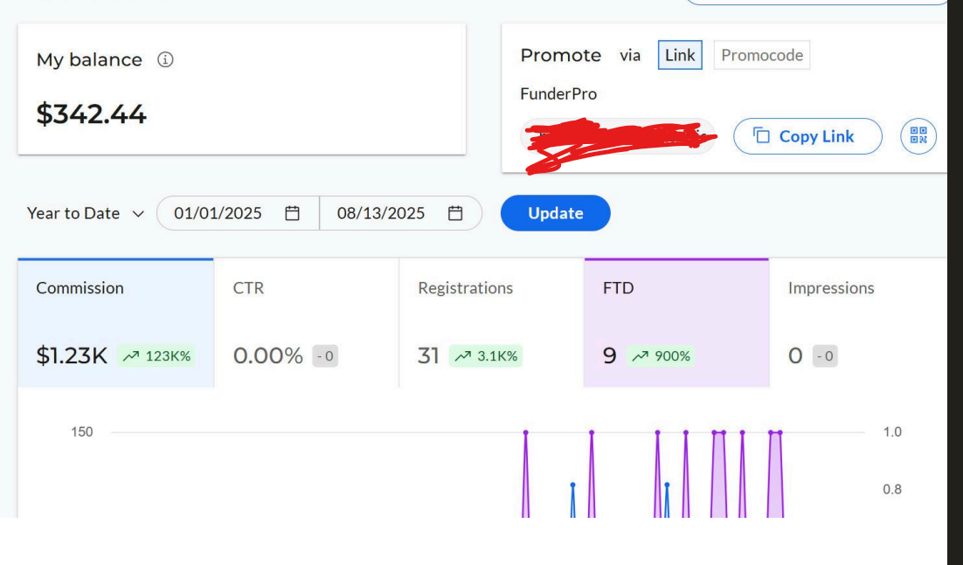Open the 08/13/2025 end date picker
Screen dimensions: 963x565
[x=381, y=213]
